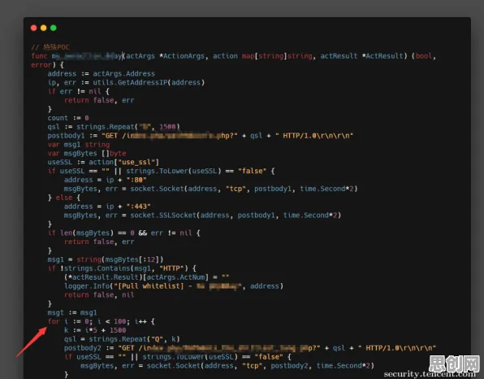Click the count := 0 line
The image size is (484, 379).
tap(68, 118)
